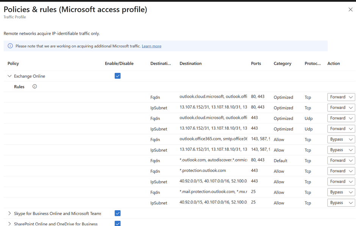The width and height of the screenshot is (356, 226).
Task: Open Forward dropdown for Default category rule
Action: click(x=341, y=160)
